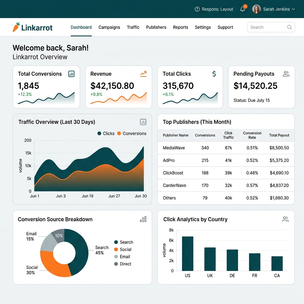304x304 pixels.
Task: Click the UK bar in country chart
Action: tap(210, 259)
